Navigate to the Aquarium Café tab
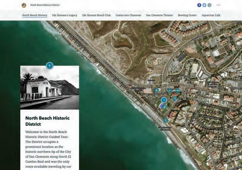This screenshot has height=170, width=242. 211,15
